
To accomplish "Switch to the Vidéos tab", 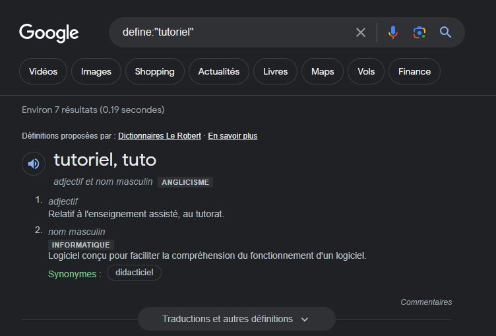I will tap(43, 71).
